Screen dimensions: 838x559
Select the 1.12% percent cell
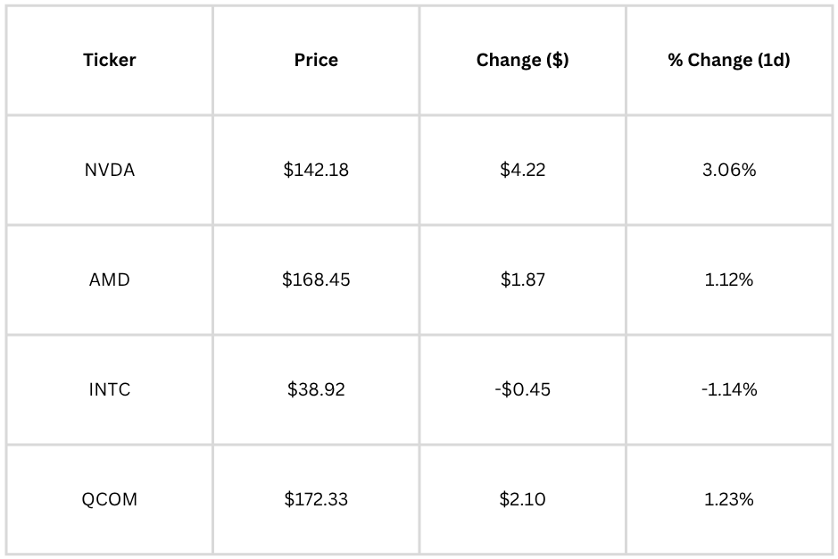(x=729, y=279)
